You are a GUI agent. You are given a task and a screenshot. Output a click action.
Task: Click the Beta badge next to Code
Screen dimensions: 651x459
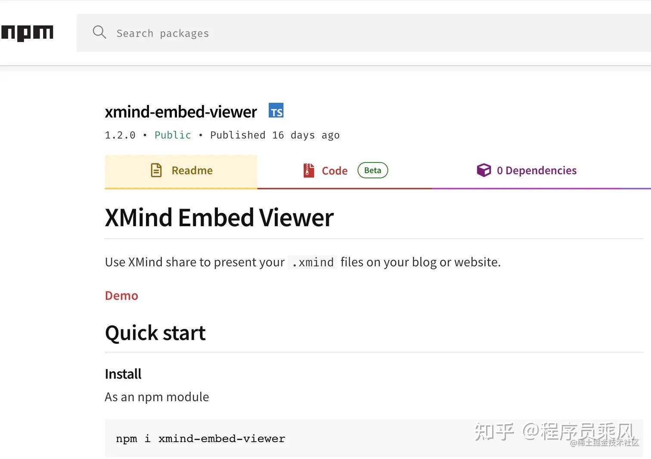[372, 170]
